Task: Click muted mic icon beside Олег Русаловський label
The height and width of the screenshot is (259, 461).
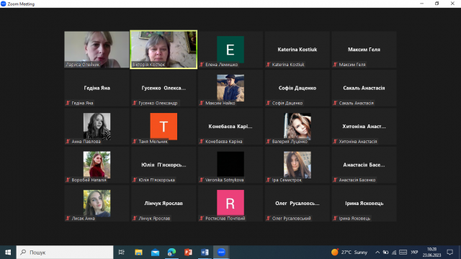Action: tap(268, 219)
